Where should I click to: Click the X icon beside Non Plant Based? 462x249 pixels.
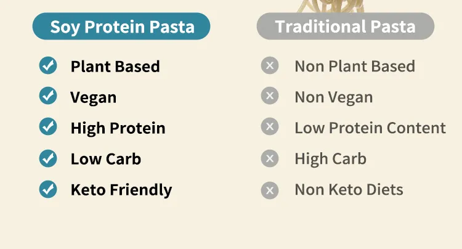click(270, 65)
